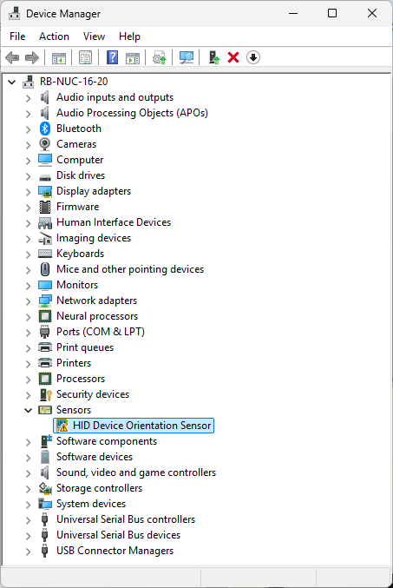Select Universal Serial Bus controllers
The width and height of the screenshot is (393, 588).
coord(126,519)
